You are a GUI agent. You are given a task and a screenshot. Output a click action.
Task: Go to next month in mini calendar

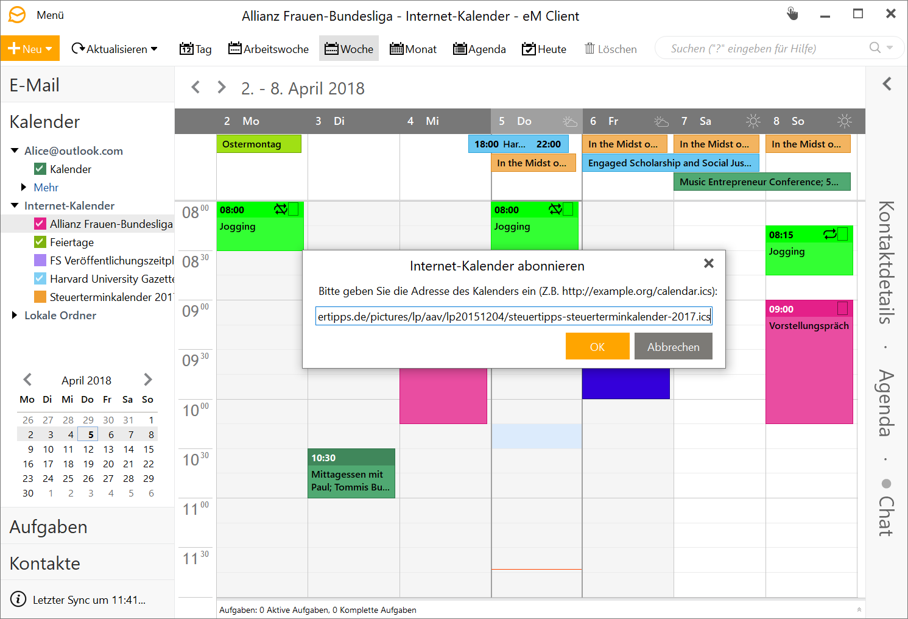[148, 380]
